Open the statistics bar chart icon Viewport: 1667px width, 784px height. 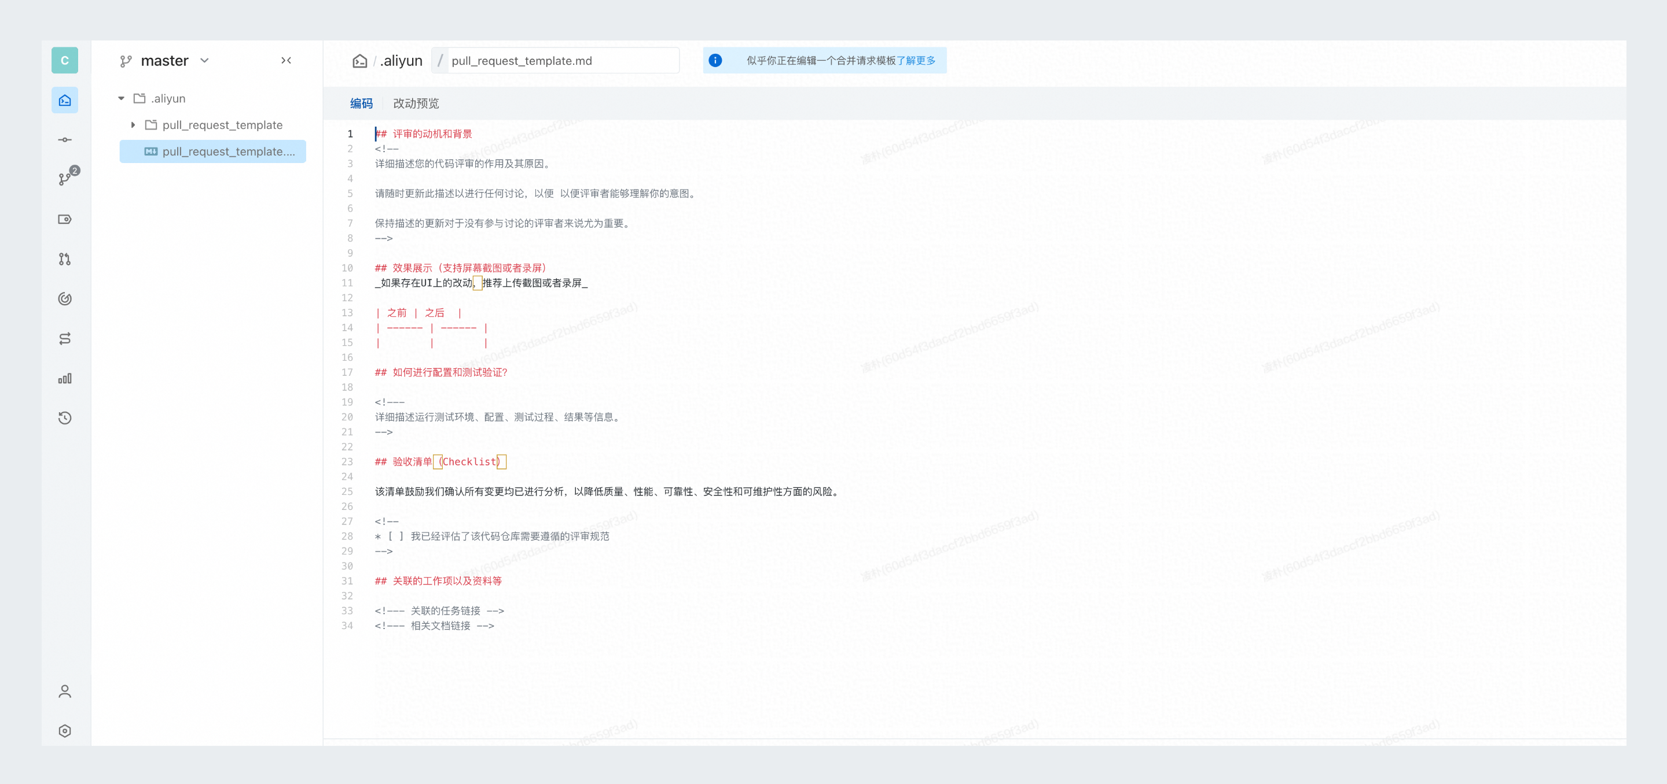(65, 378)
